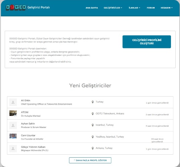Open the Ayhan Sahin profile name link

tap(28, 124)
